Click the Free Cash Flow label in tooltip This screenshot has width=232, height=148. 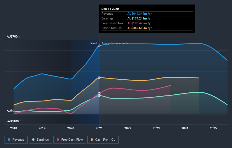click(x=112, y=23)
